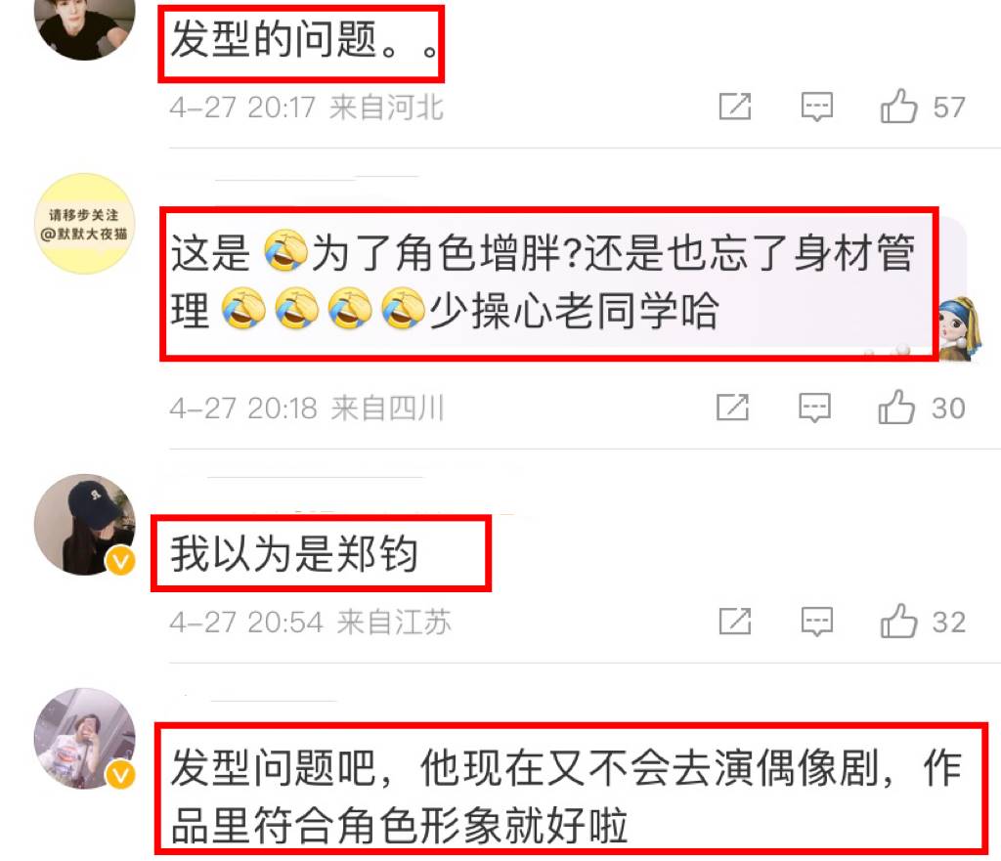
Task: Share the comment posted at 20:18
Action: 732,408
